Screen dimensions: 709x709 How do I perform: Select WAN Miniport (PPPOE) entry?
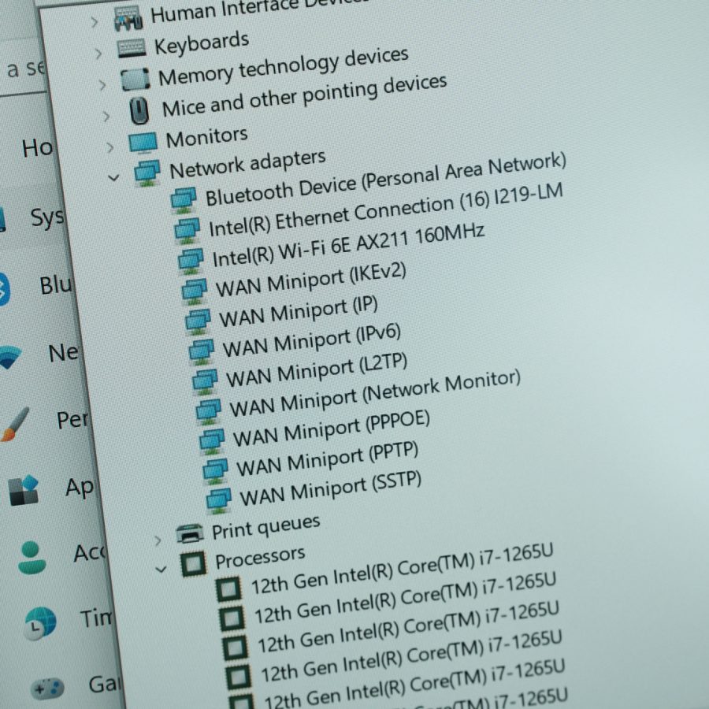pyautogui.click(x=331, y=429)
